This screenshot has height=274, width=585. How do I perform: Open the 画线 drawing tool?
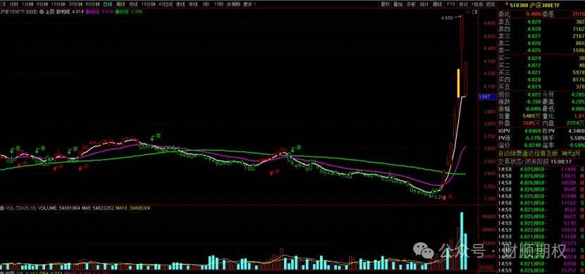[437, 4]
